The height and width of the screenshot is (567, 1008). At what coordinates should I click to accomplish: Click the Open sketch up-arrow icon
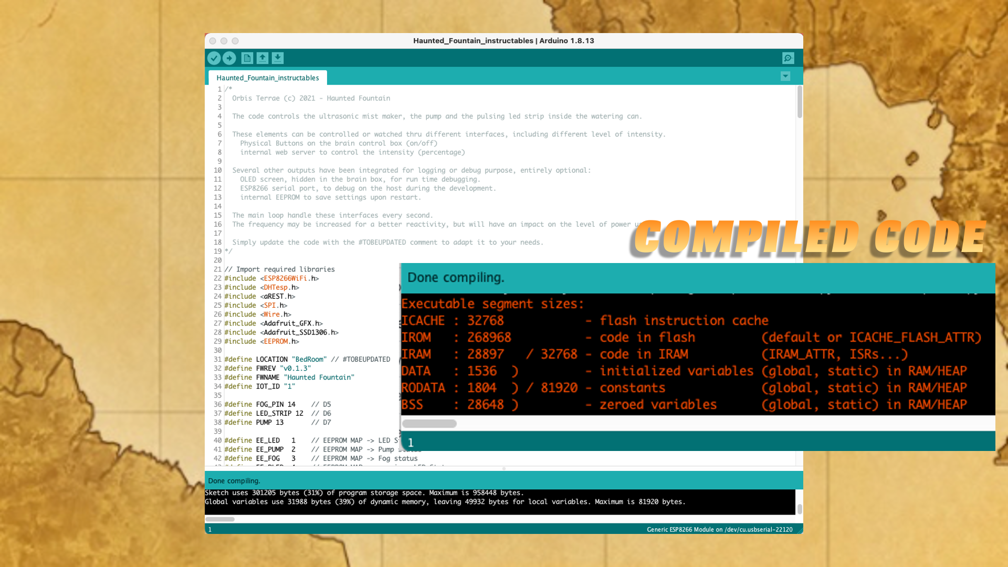[262, 58]
